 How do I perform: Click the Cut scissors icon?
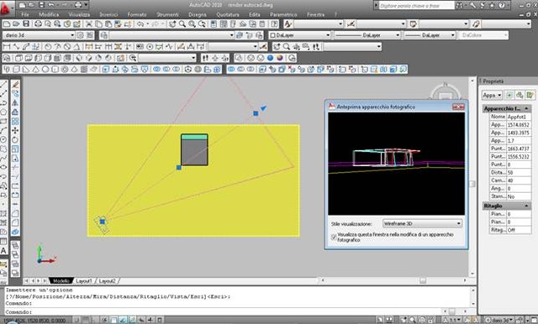(89, 24)
